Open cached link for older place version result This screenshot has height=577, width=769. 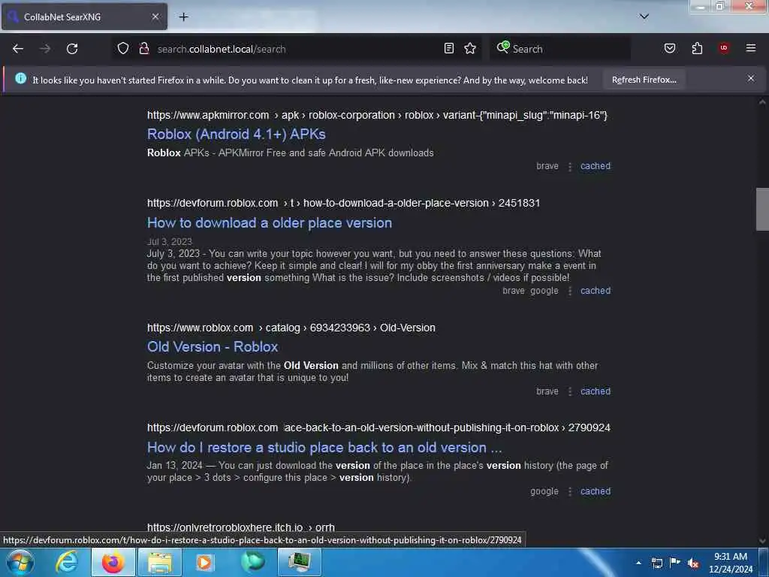pos(596,291)
